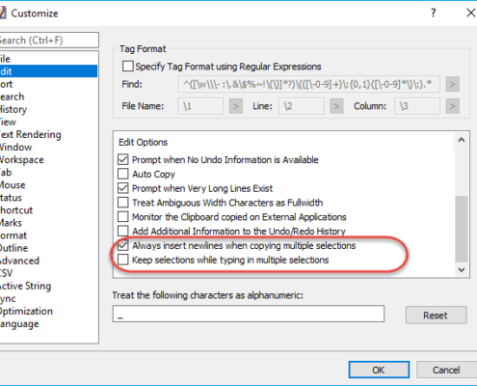477x386 pixels.
Task: Click the alphanumeric characters input field
Action: pos(249,314)
